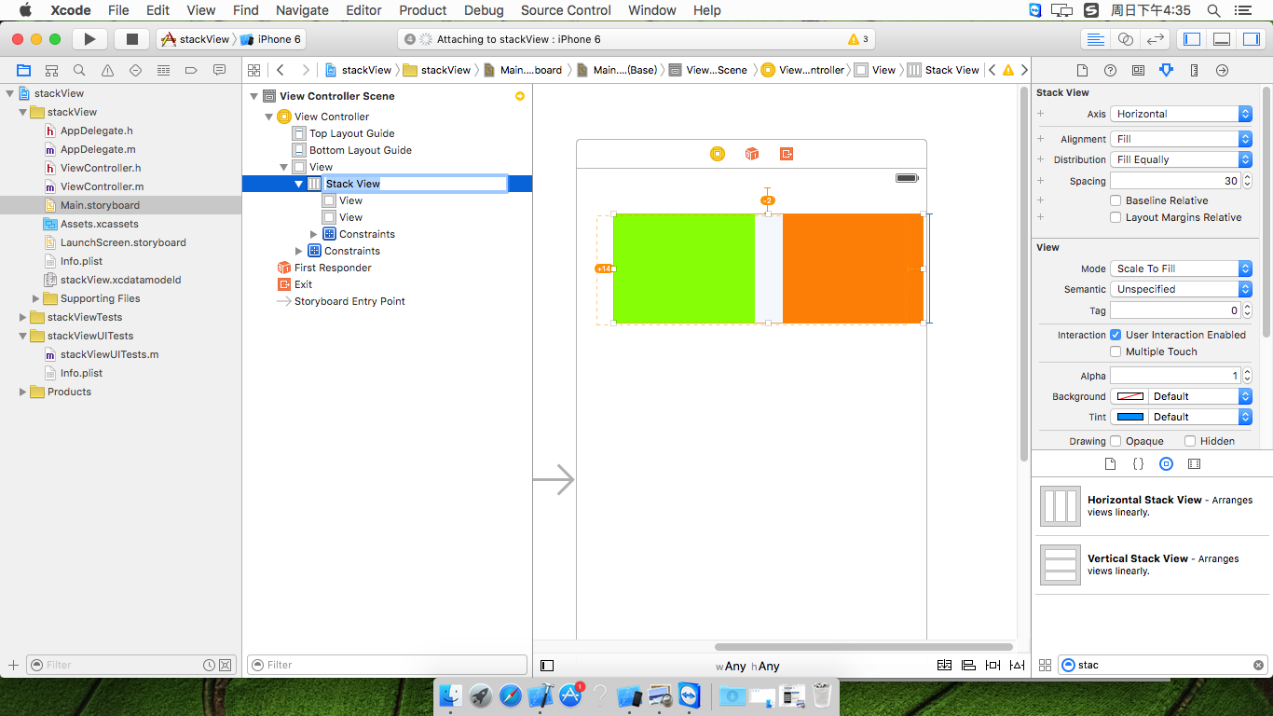The width and height of the screenshot is (1273, 716).
Task: Show the Quick Help inspector
Action: (x=1110, y=70)
